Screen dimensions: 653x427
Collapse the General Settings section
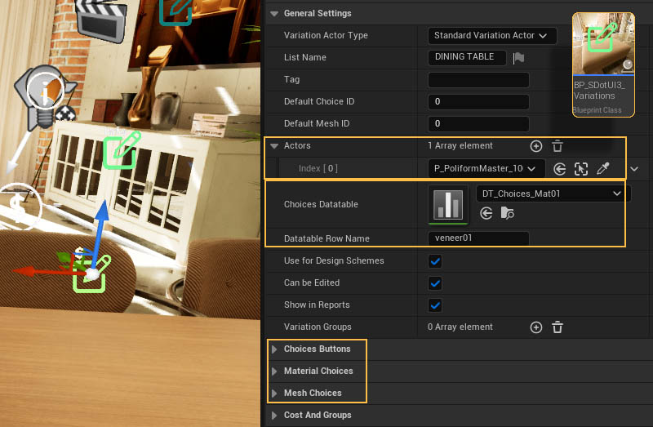pos(274,14)
